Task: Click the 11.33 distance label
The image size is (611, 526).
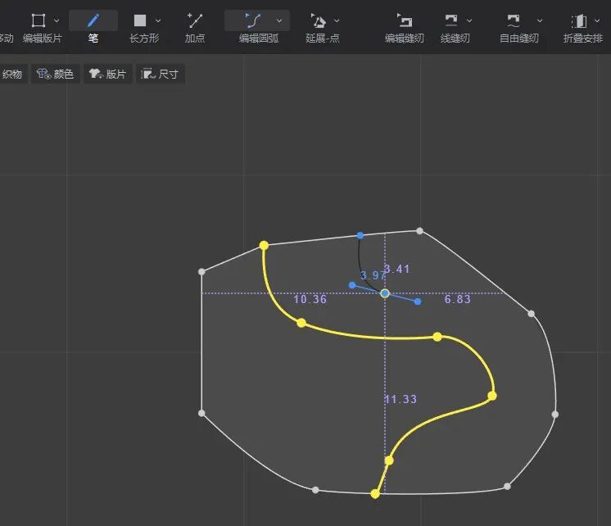Action: pos(401,399)
